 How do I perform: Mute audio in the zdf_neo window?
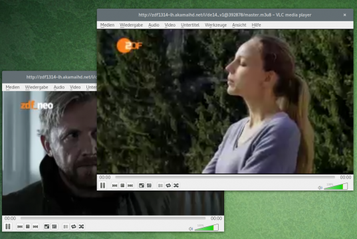pos(191,229)
